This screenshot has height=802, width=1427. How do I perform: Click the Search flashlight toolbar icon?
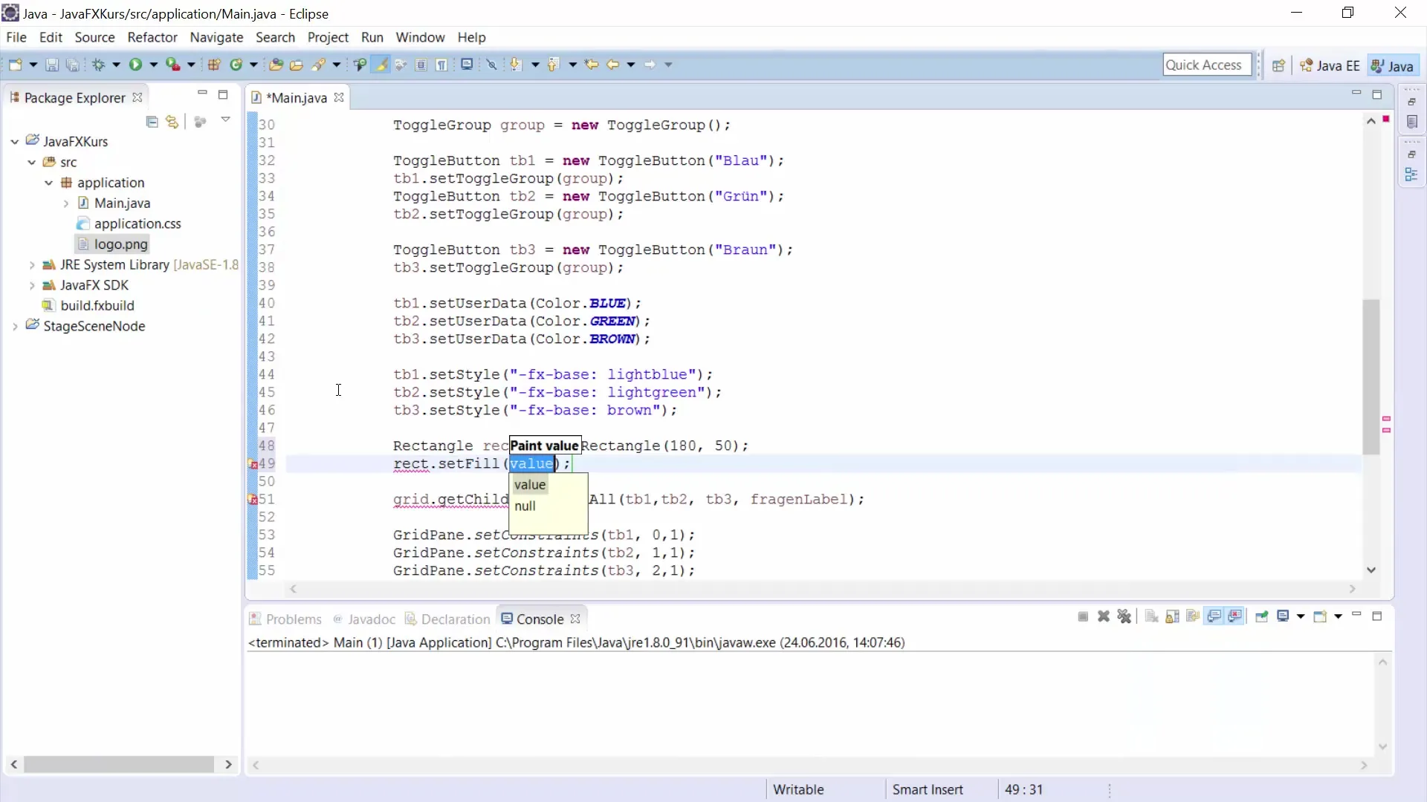[x=319, y=65]
